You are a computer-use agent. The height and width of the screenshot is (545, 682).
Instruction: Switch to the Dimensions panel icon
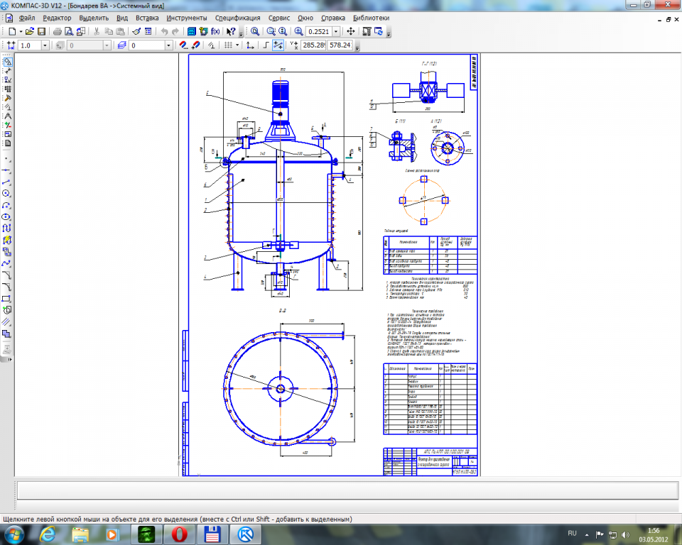(7, 71)
